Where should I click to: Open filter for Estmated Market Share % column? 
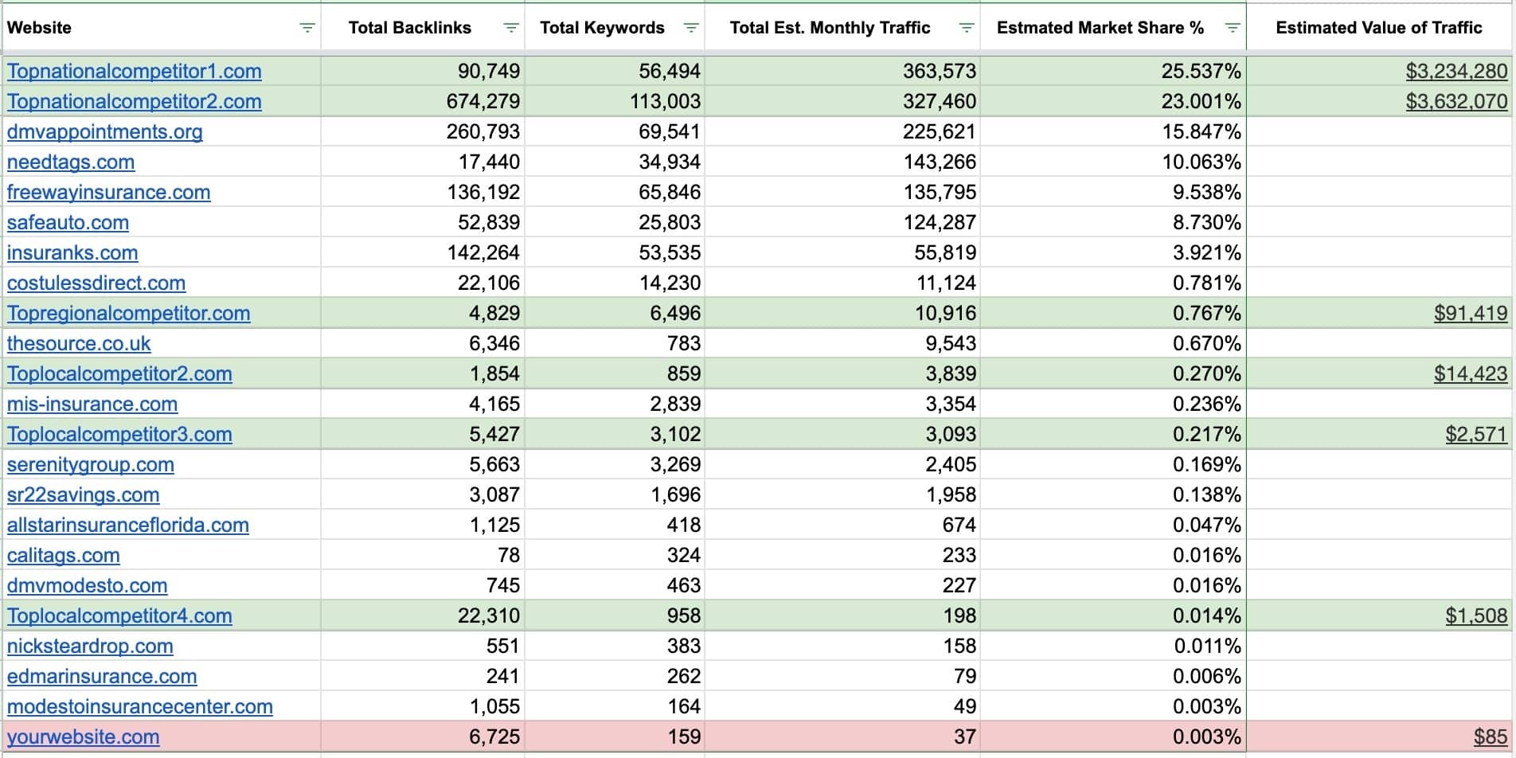[x=1232, y=28]
